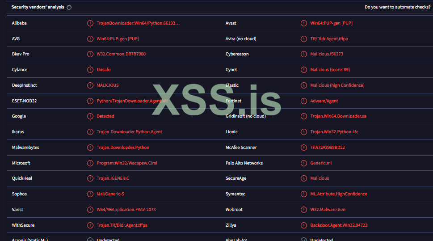Select the DeepInstinct vendor name
The height and width of the screenshot is (241, 433).
(24, 85)
